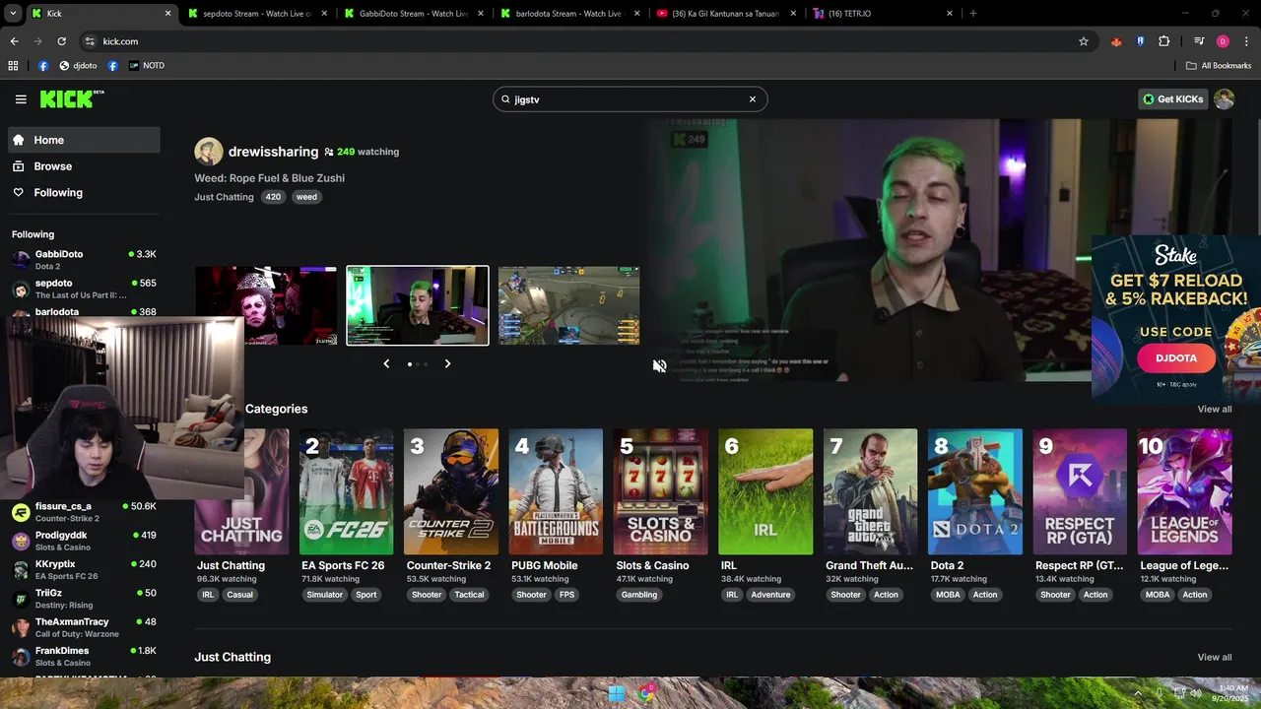The image size is (1261, 709).
Task: Open the drewissharing channel name link
Action: click(273, 152)
